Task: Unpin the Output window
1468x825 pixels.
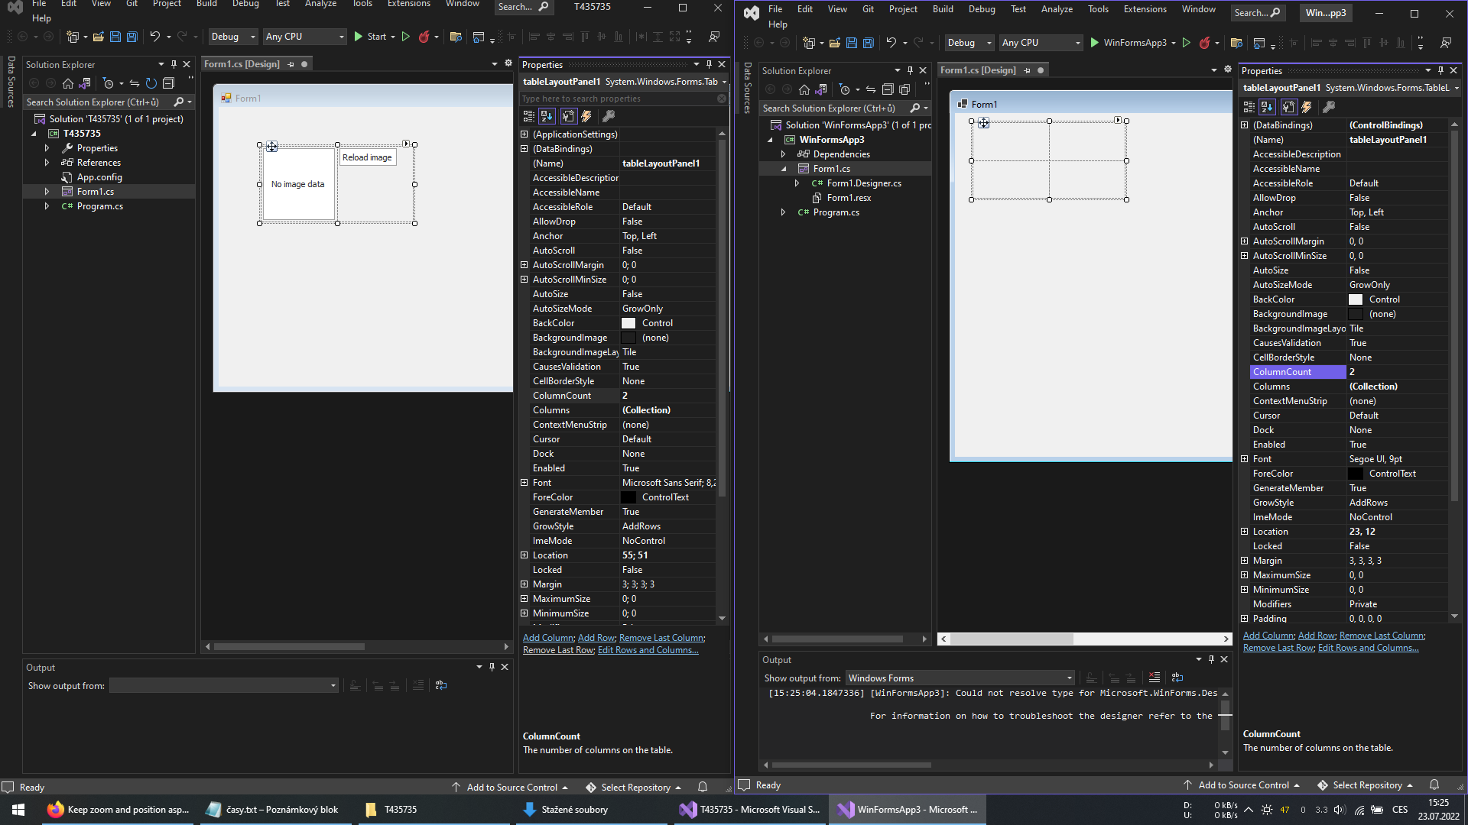Action: [x=1211, y=659]
